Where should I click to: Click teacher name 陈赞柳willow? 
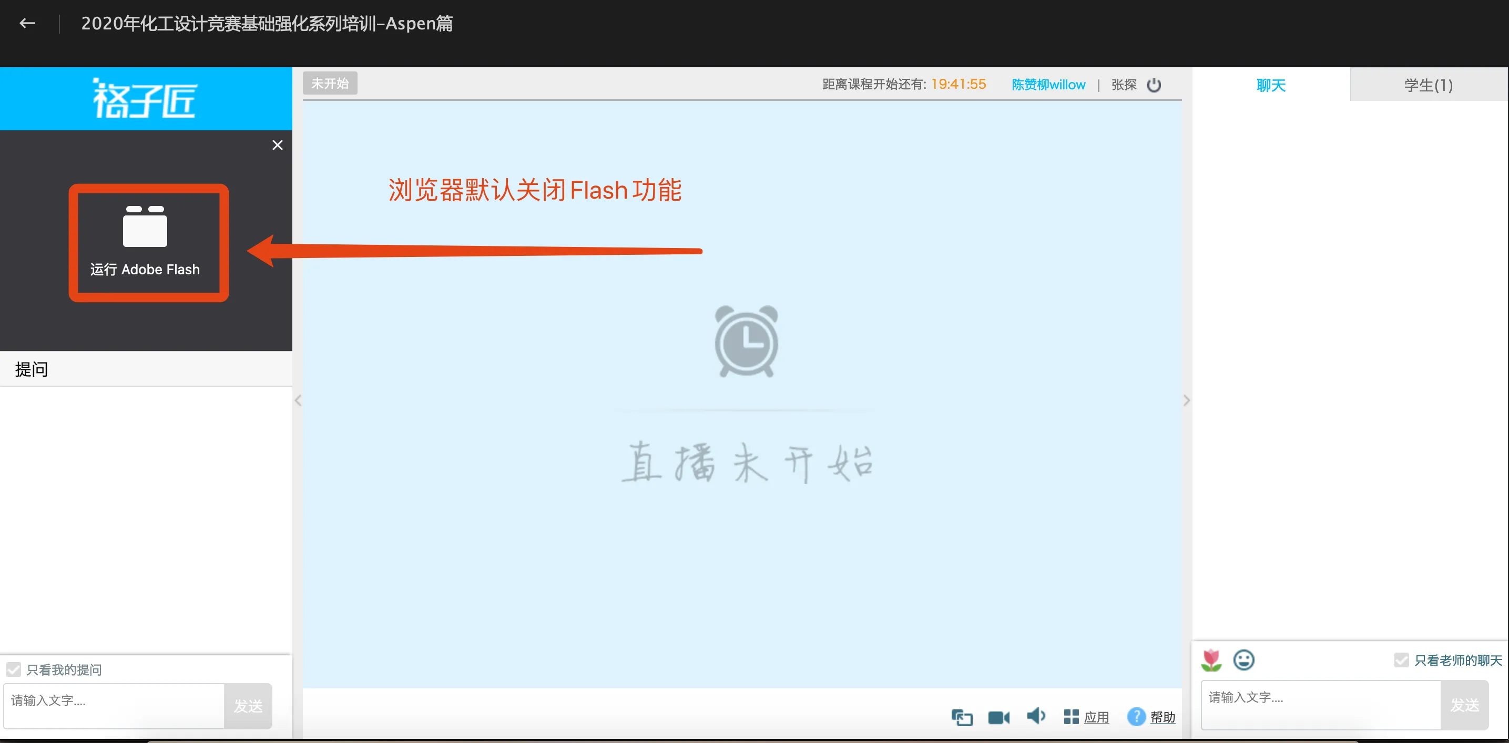pyautogui.click(x=1048, y=85)
